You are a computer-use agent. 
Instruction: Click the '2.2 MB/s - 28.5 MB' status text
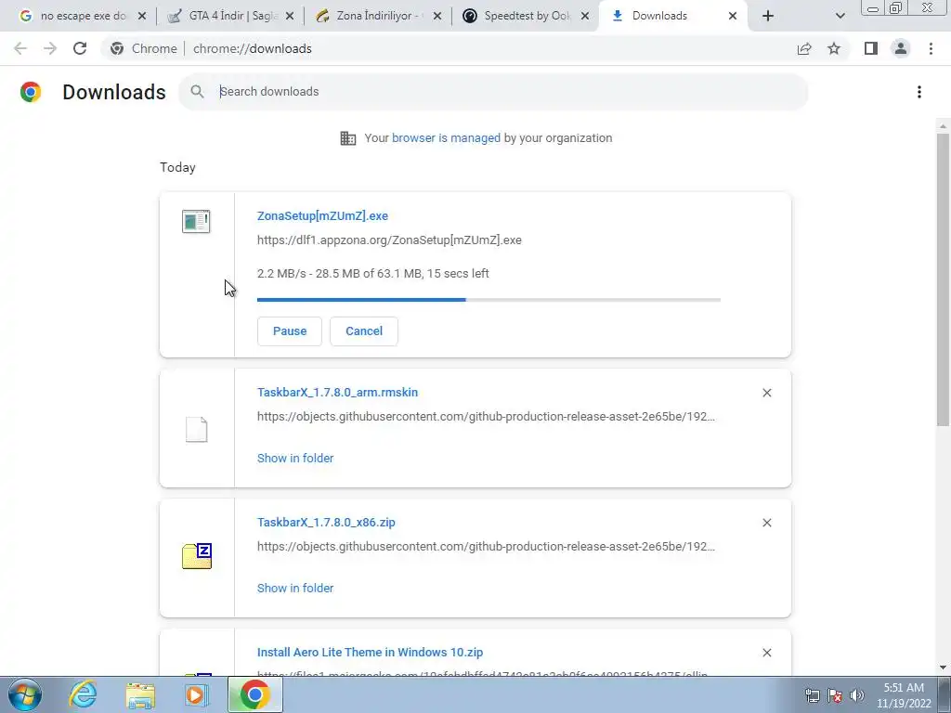(373, 274)
